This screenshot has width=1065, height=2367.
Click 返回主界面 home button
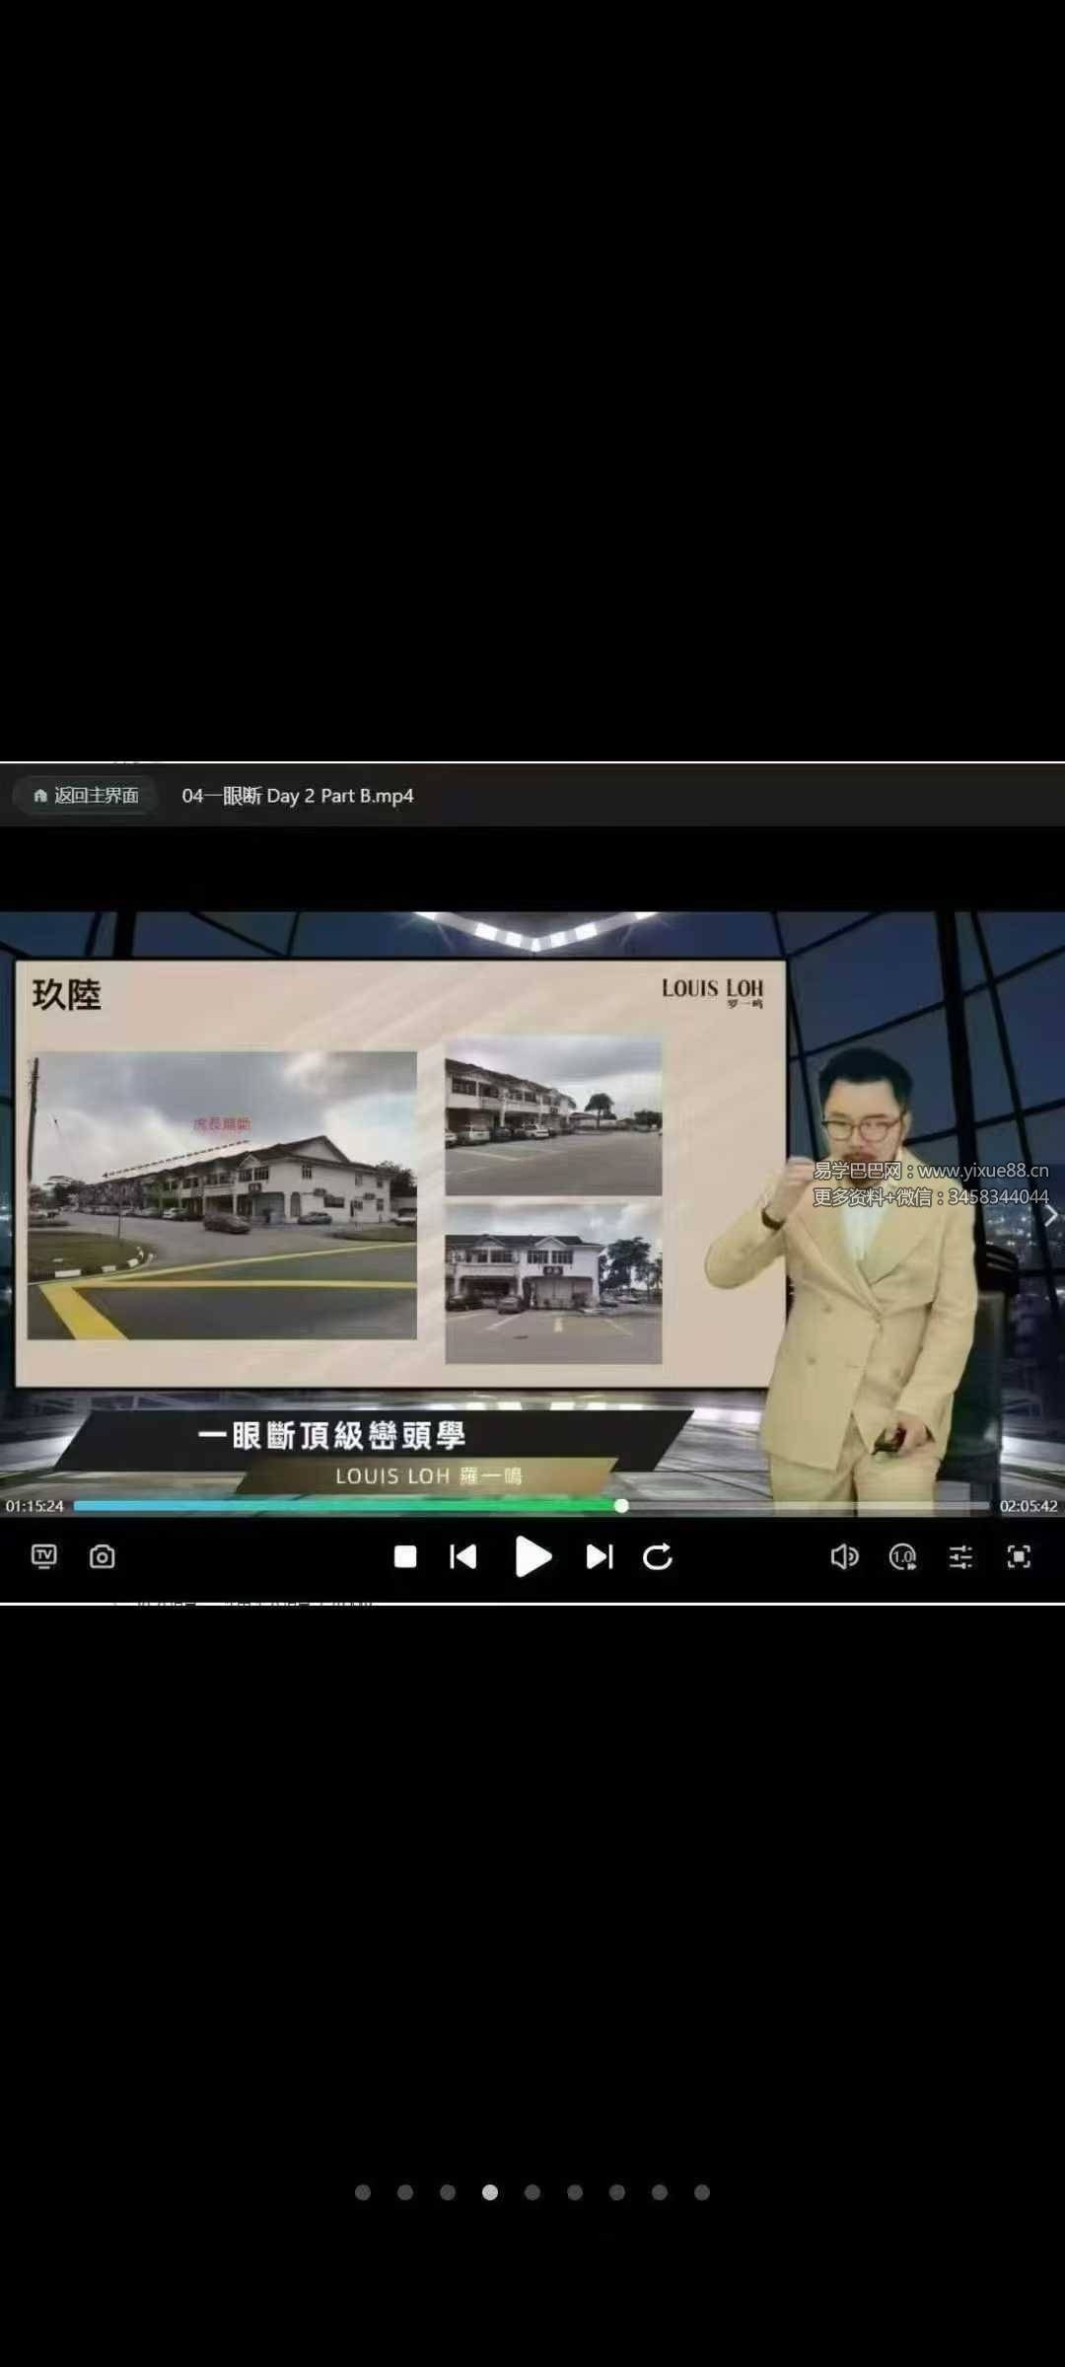click(x=86, y=795)
